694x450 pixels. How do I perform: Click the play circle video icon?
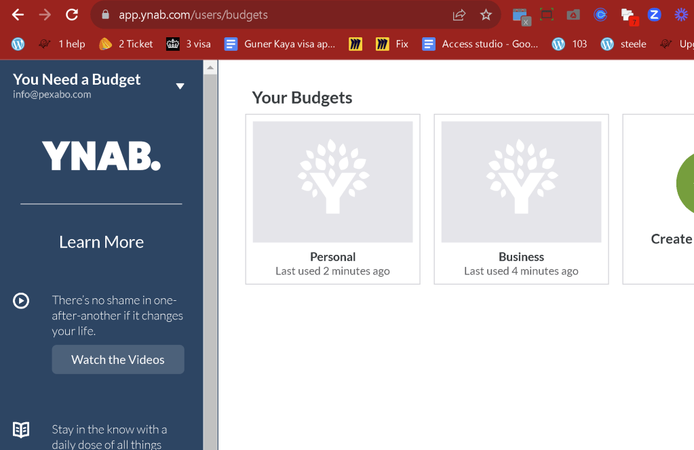[21, 301]
